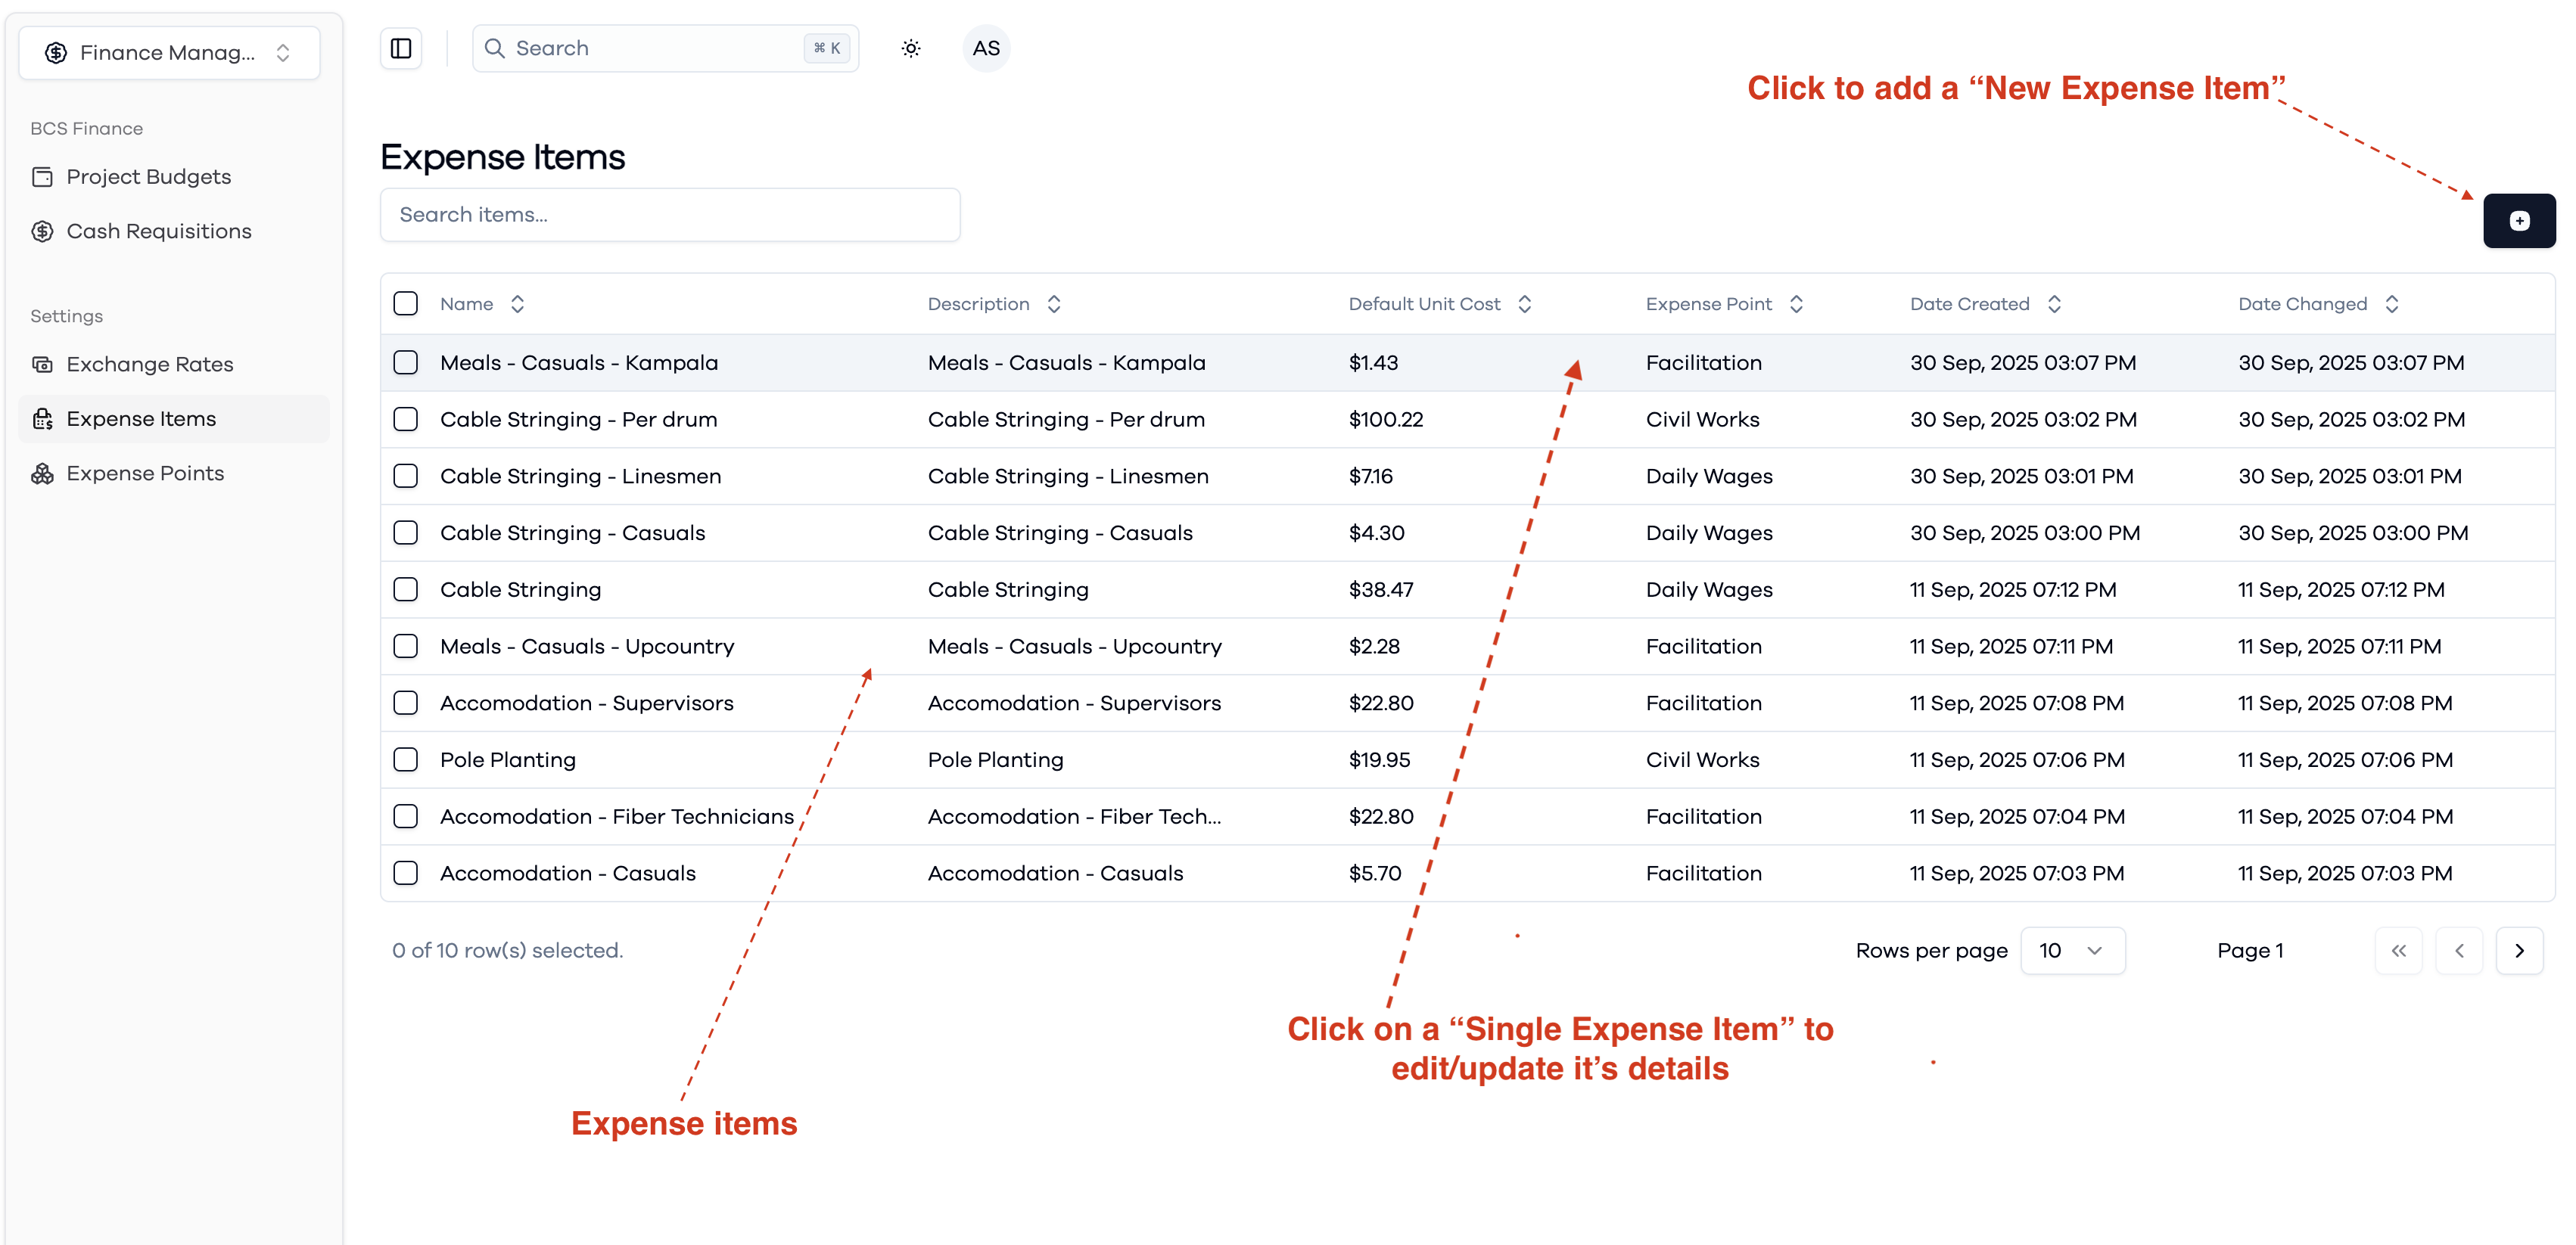
Task: Focus the Search items field
Action: [670, 215]
